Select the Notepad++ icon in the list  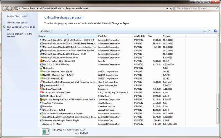coord(41,68)
